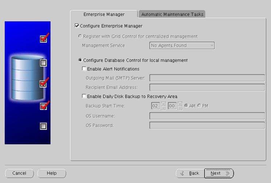This screenshot has width=271, height=183.
Task: Click the OS Password field
Action: point(207,125)
